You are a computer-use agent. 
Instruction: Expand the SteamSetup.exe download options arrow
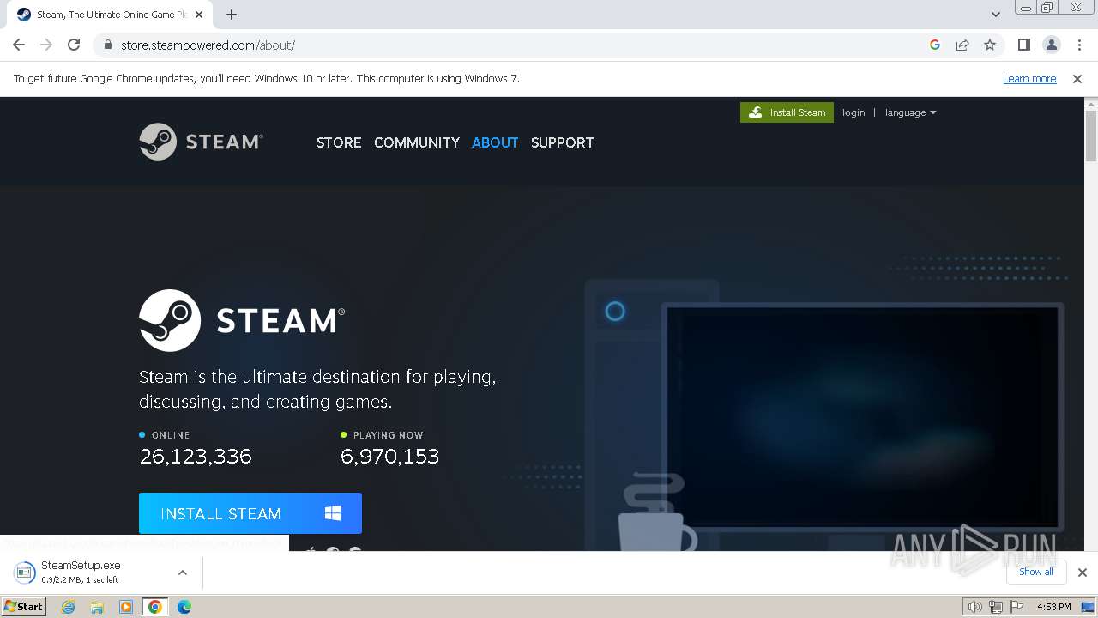coord(182,573)
